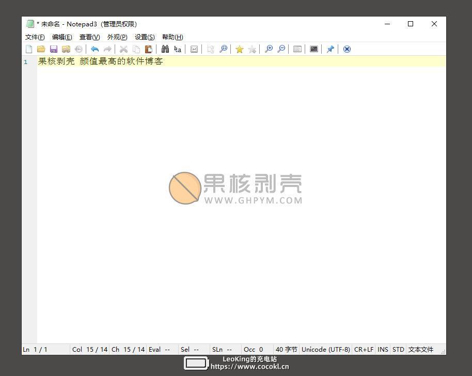Click the history/recent files clock icon
Screen dimensions: 472x376
pos(78,49)
